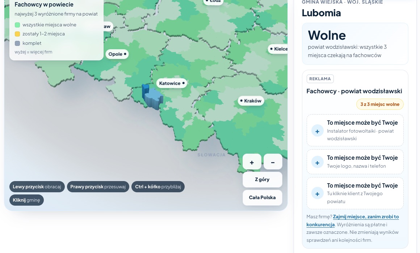Click the zoom out minus button
Viewport: 420px width, 253px height.
tap(273, 162)
